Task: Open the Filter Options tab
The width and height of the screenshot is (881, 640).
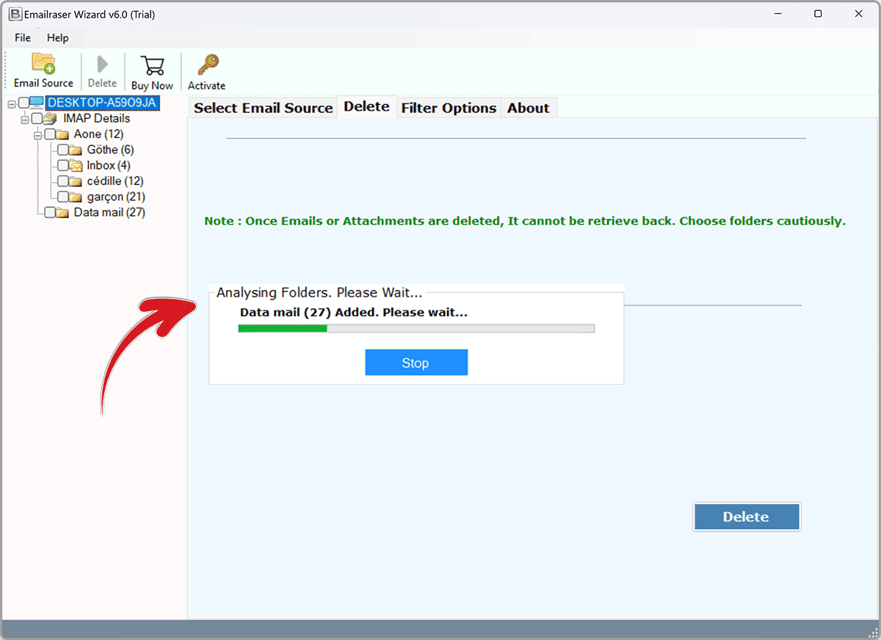Action: 449,108
